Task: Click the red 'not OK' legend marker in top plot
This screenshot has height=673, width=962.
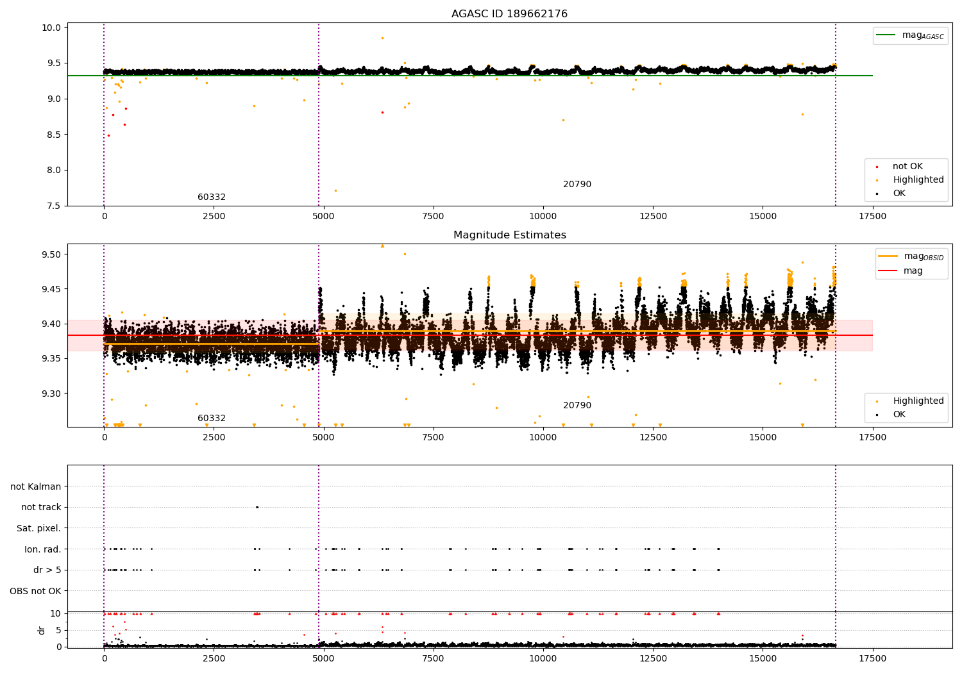Action: point(877,167)
